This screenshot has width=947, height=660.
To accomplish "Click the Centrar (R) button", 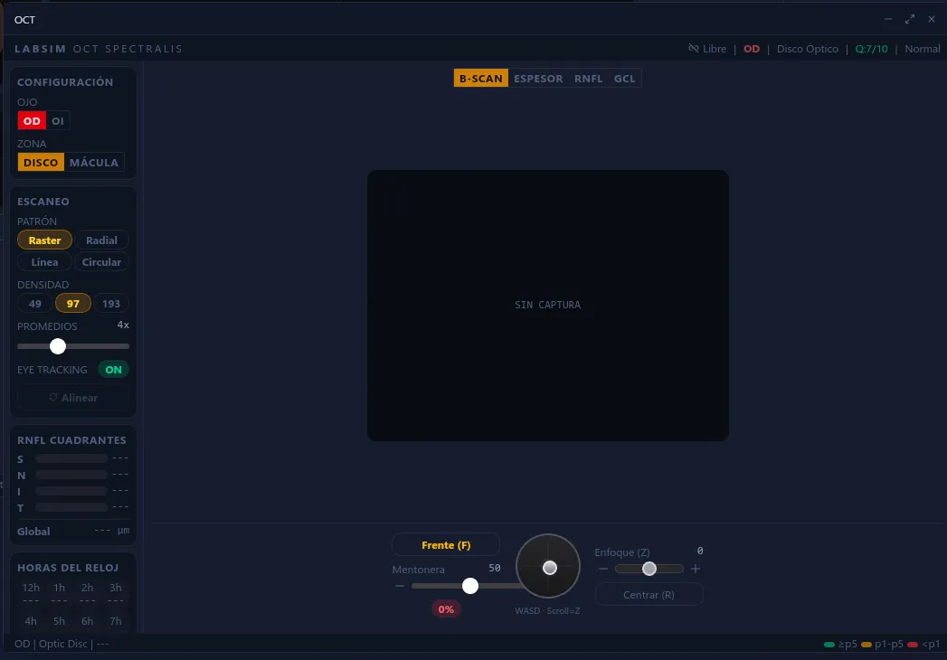I will [649, 595].
